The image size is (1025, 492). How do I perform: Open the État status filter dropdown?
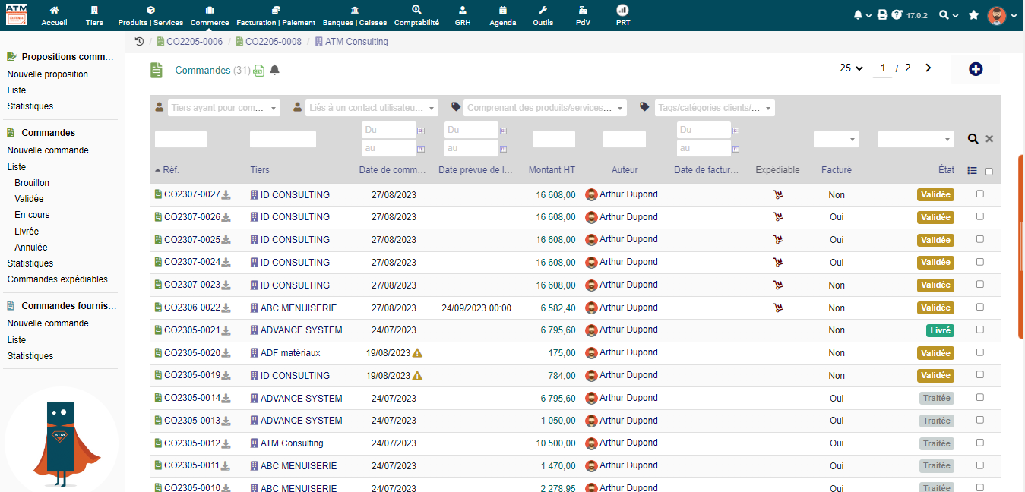[916, 139]
